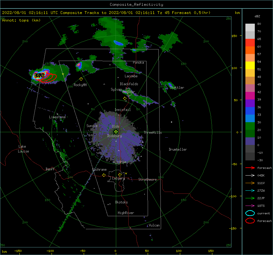273x255 pixels.
Task: Click the Okotoks label on map
Action: tap(121, 203)
